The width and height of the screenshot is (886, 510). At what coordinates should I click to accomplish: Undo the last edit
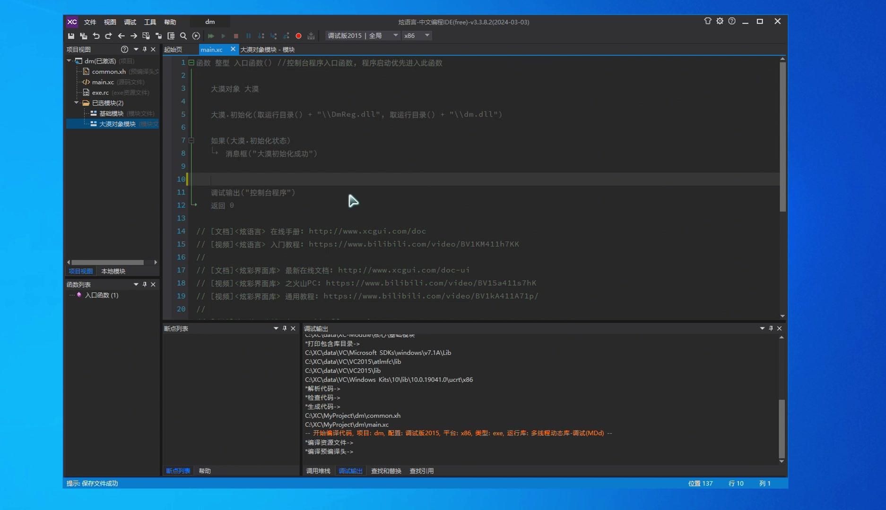pyautogui.click(x=96, y=36)
